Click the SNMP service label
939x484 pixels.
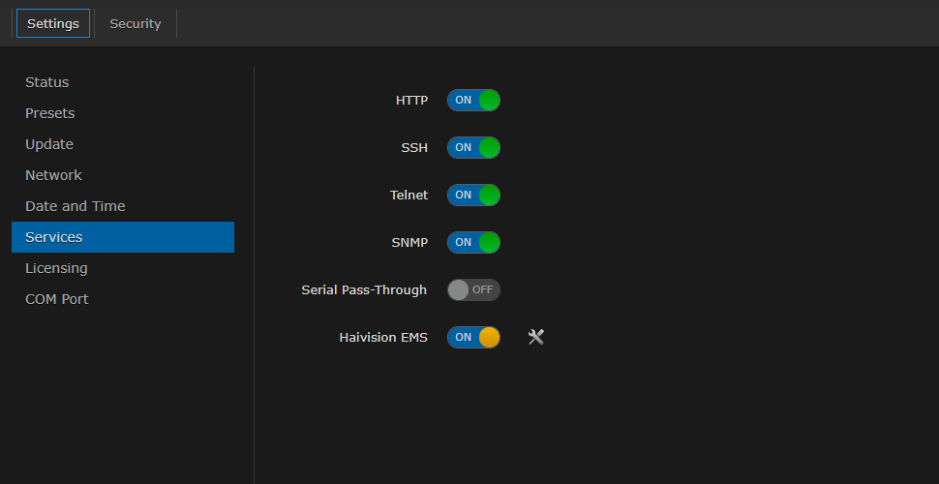[x=409, y=243]
